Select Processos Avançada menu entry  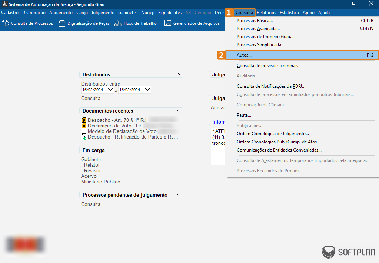(x=302, y=29)
